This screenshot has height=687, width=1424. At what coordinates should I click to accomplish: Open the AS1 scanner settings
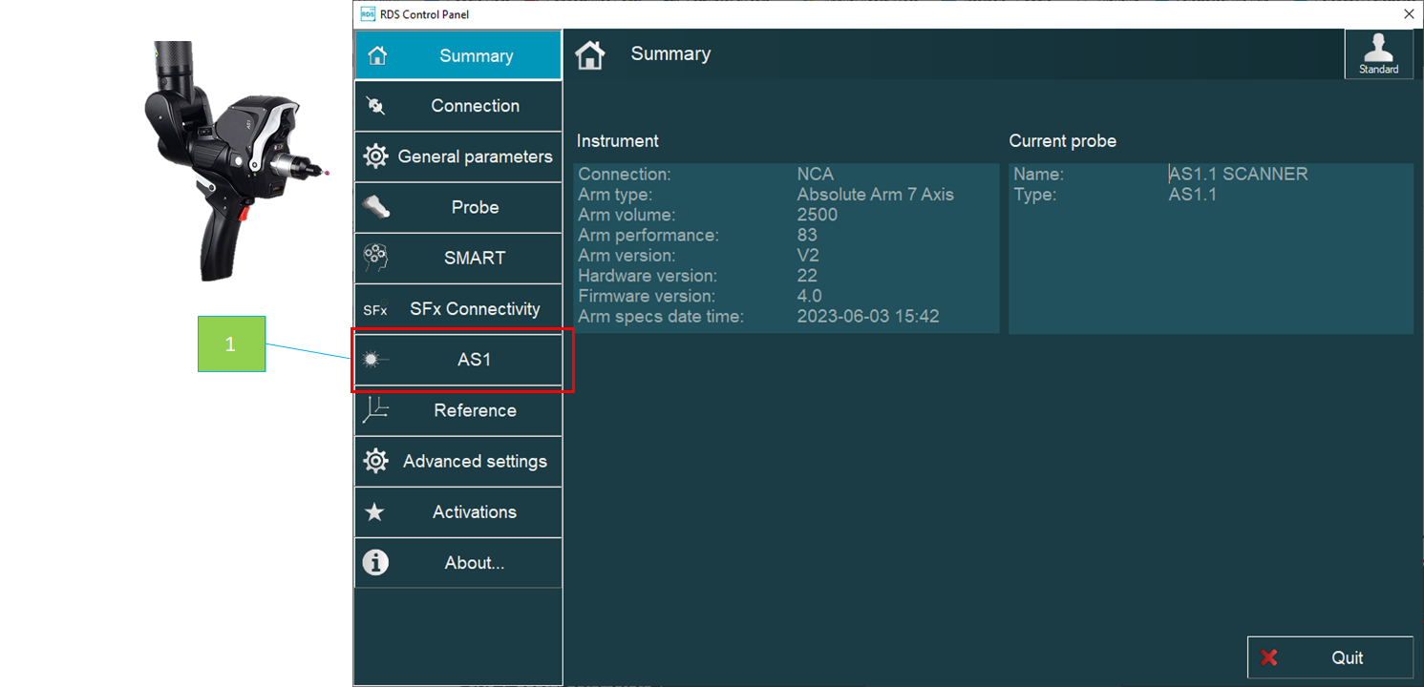457,360
